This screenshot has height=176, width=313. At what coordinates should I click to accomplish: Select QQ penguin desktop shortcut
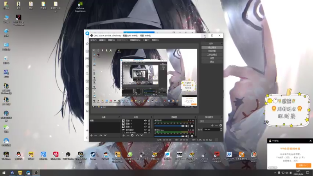18,156
